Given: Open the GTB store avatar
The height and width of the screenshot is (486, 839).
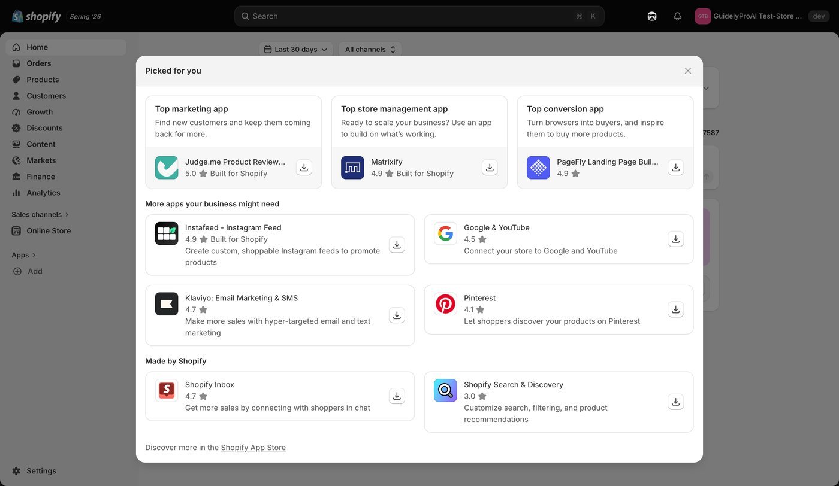Looking at the screenshot, I should click(x=703, y=16).
